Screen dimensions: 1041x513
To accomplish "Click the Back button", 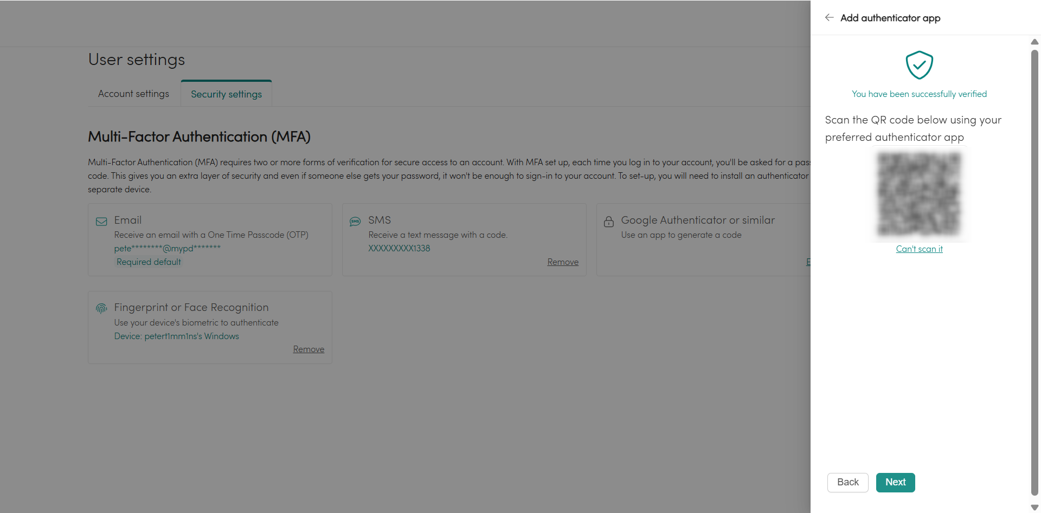I will 848,482.
